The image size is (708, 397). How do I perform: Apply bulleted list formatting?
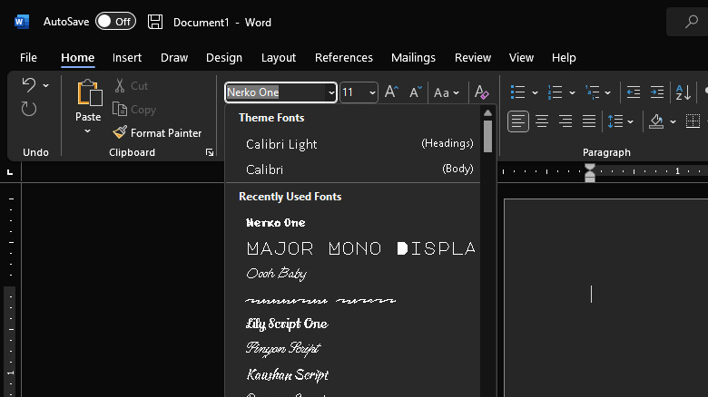point(518,92)
